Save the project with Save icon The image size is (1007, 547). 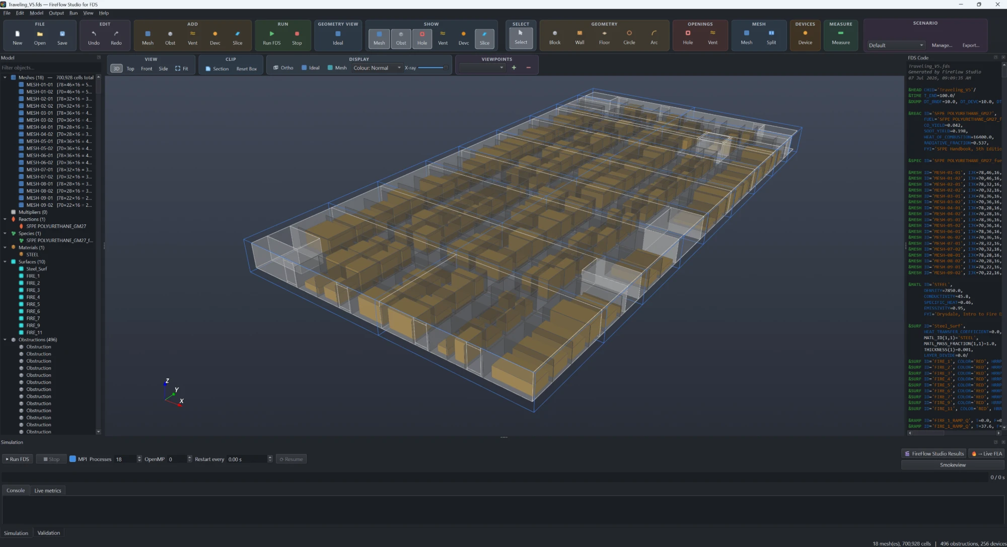(62, 37)
